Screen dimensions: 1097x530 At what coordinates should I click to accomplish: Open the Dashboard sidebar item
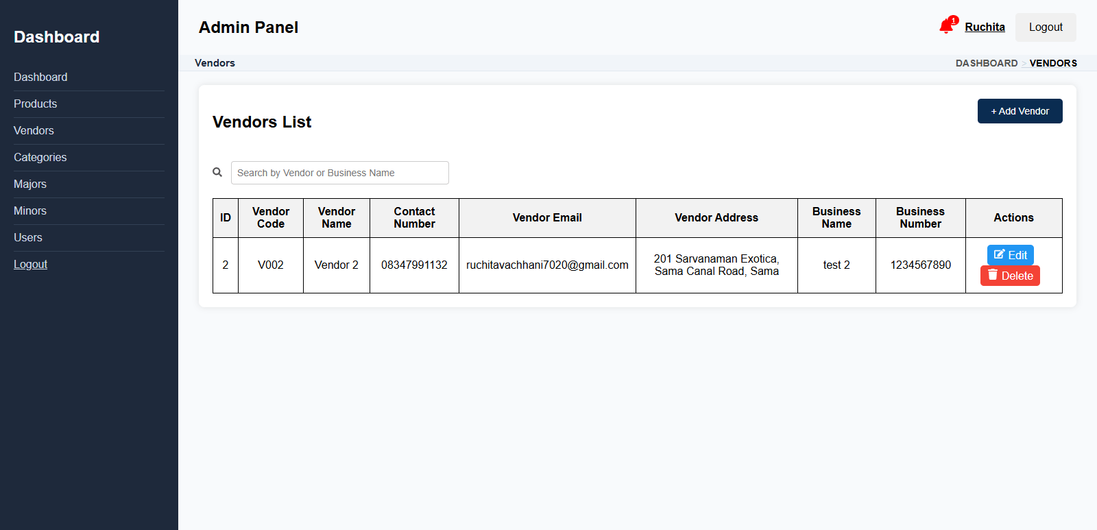(40, 77)
